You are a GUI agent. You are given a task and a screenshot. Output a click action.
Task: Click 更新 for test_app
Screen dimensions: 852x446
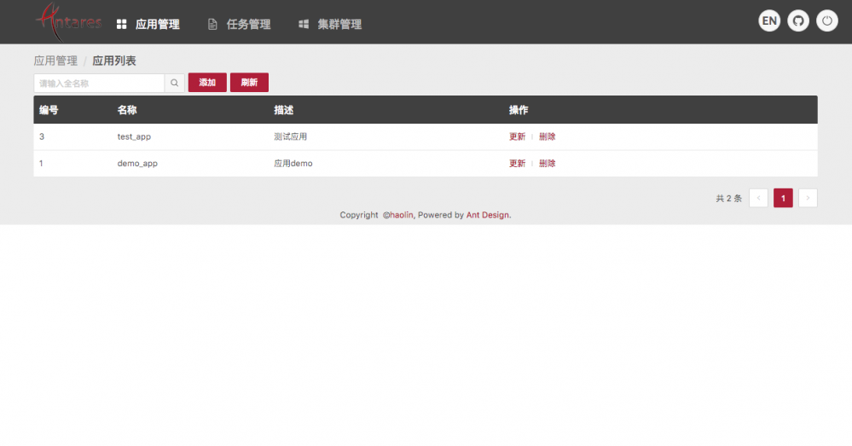point(517,137)
